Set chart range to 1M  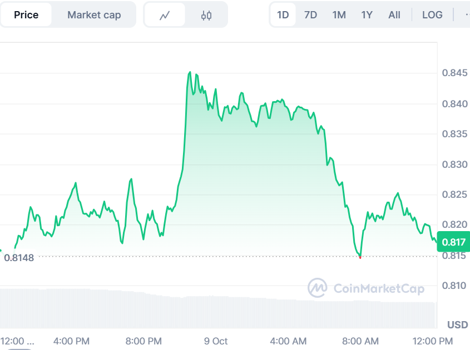coord(339,15)
